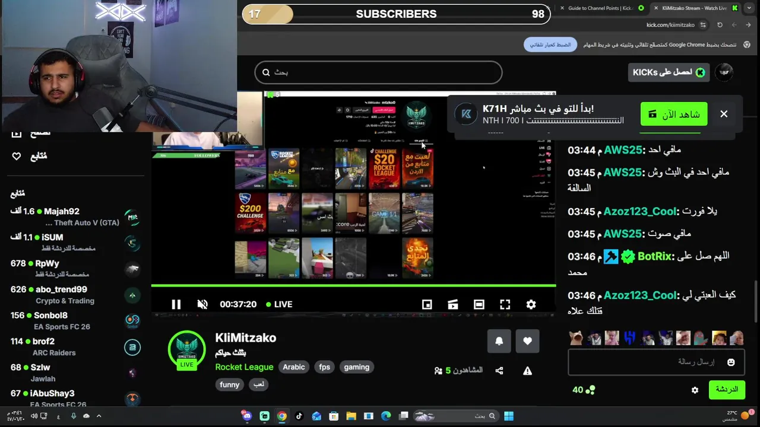Open site info icon in address bar

tap(703, 25)
